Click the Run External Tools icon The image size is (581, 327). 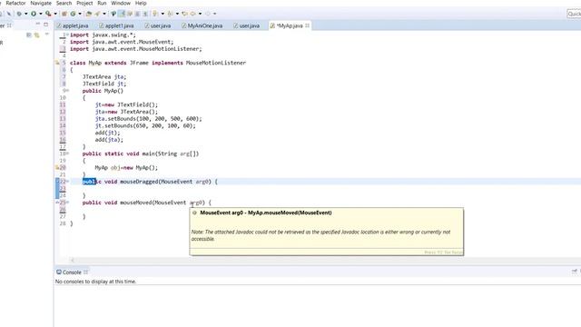click(x=48, y=14)
